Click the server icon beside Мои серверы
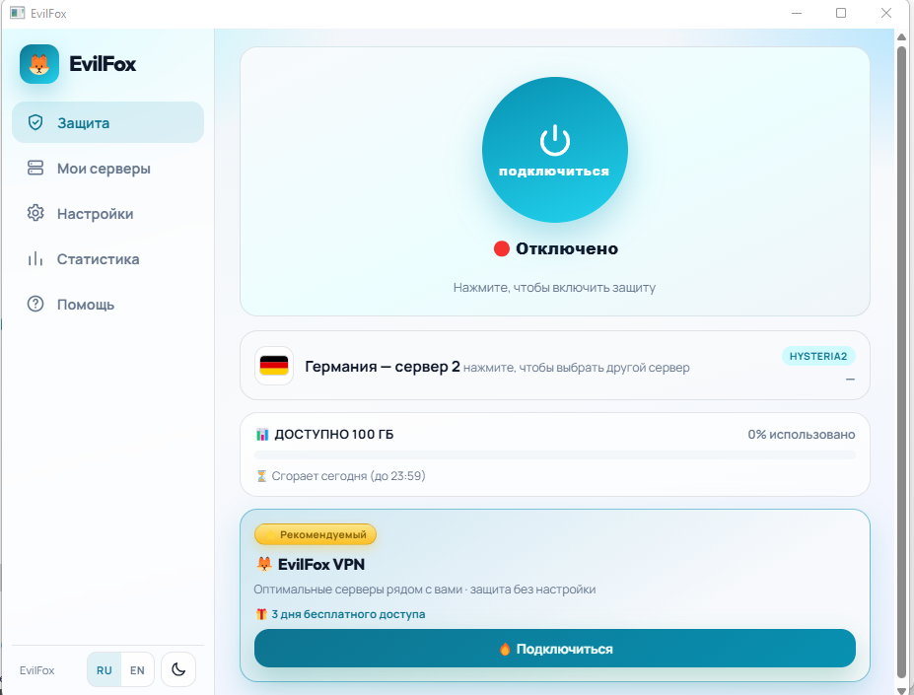The image size is (914, 695). (x=35, y=168)
